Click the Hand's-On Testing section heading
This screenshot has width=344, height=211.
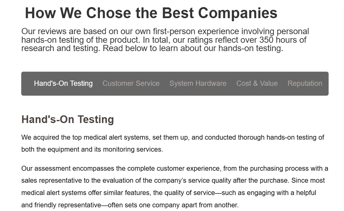pyautogui.click(x=68, y=120)
